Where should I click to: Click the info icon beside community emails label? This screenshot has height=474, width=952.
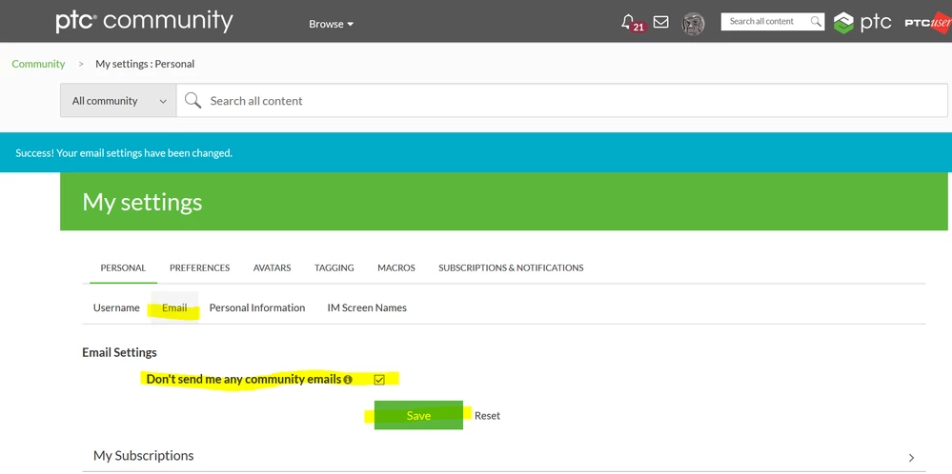coord(347,380)
